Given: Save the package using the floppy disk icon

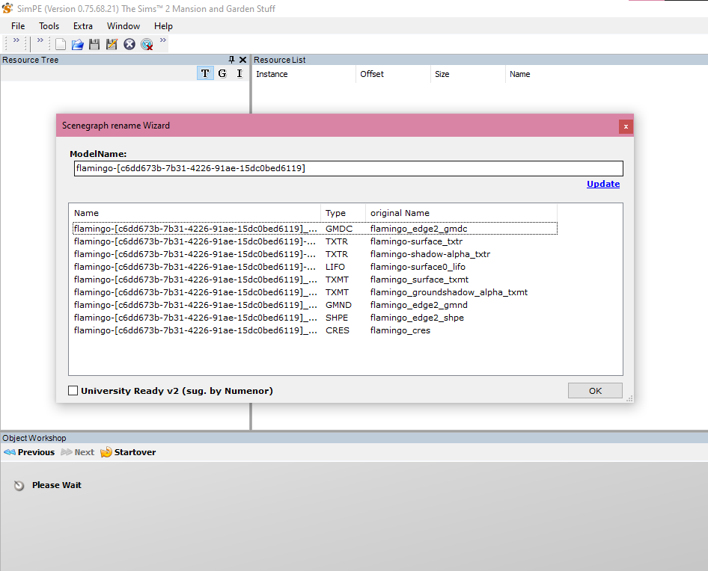Looking at the screenshot, I should (x=94, y=44).
